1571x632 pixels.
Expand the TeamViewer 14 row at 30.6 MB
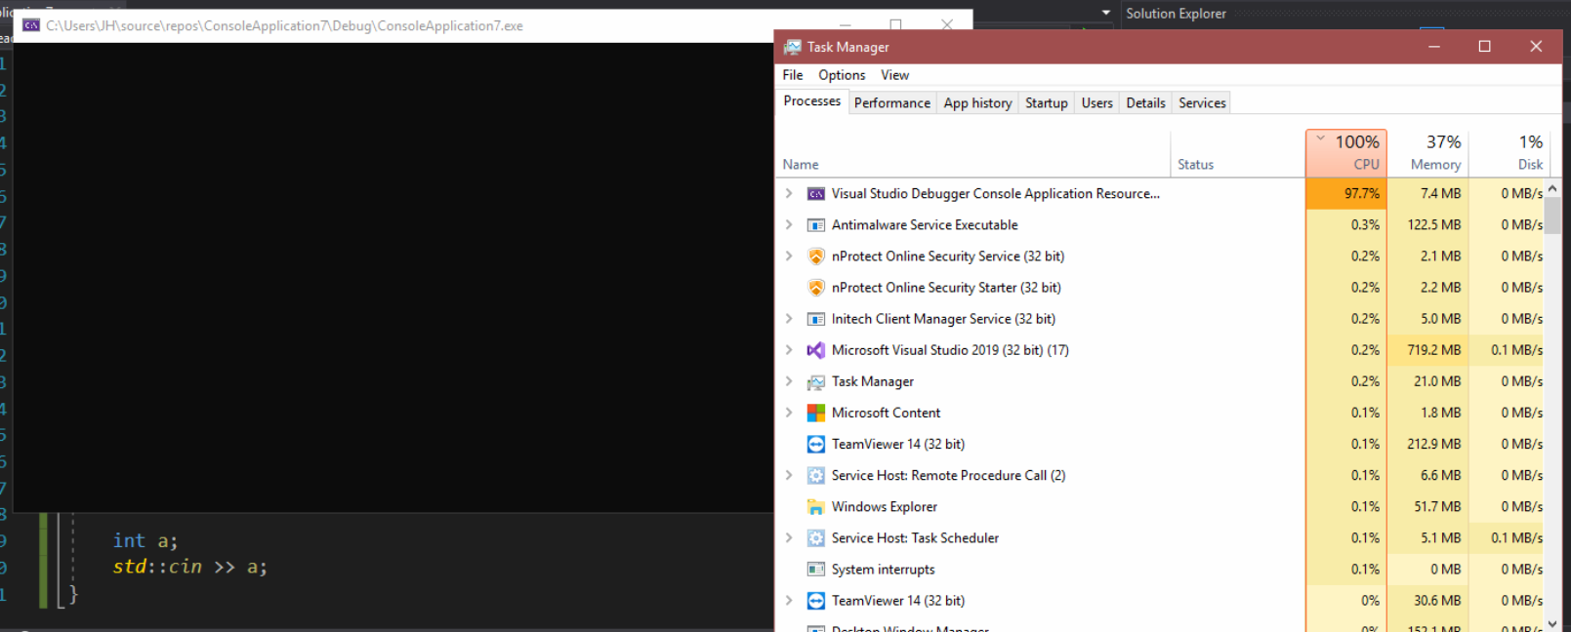point(789,600)
